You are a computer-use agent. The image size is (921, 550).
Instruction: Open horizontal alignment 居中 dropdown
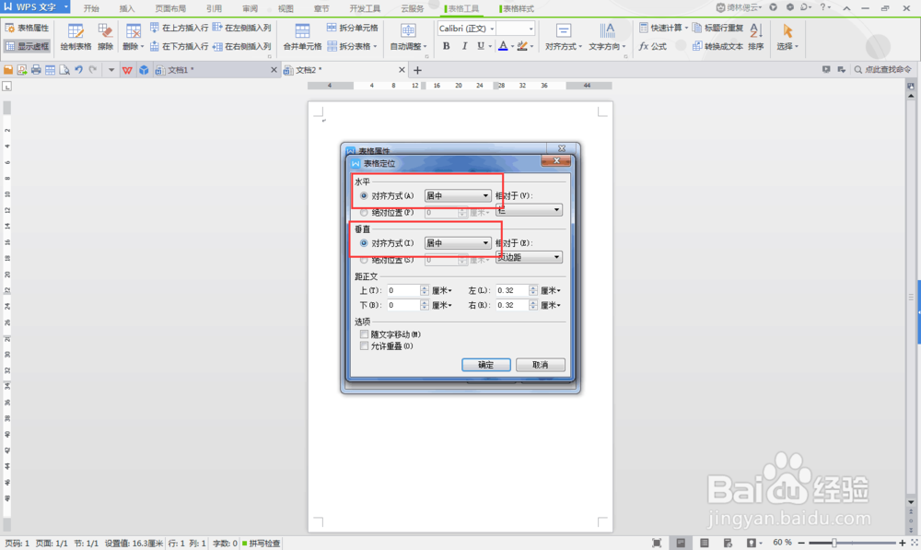(458, 195)
